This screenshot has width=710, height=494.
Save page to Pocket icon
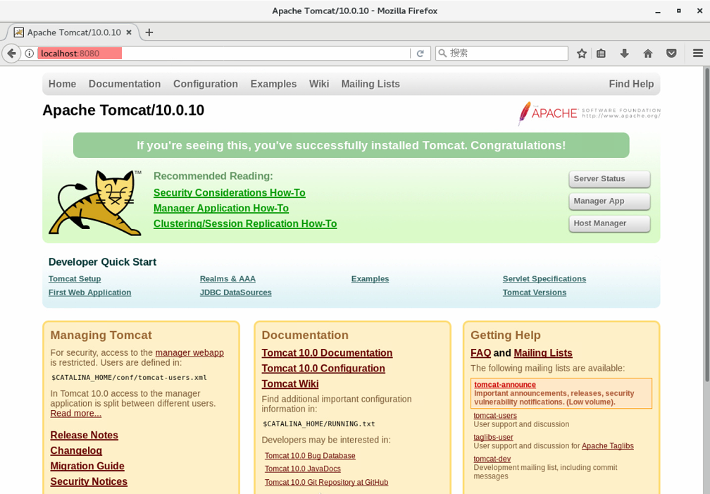671,54
